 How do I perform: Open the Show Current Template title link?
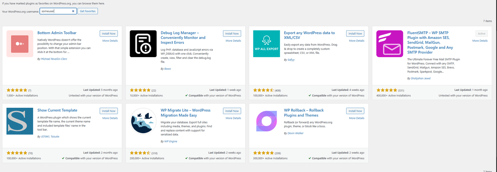[x=58, y=110]
